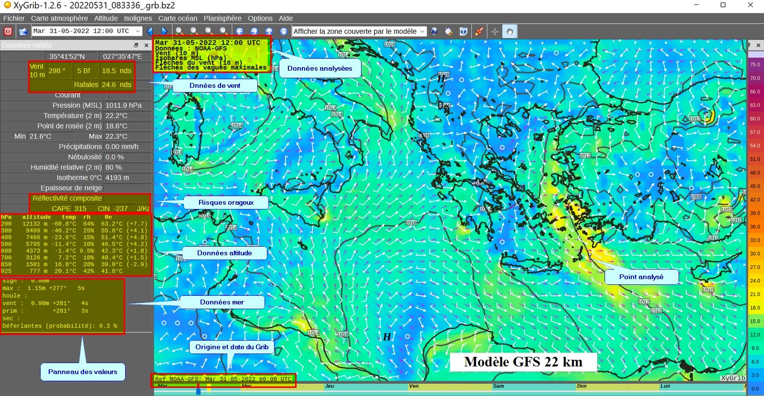
Task: Click the second magnifier zoom-out icon
Action: [194, 31]
